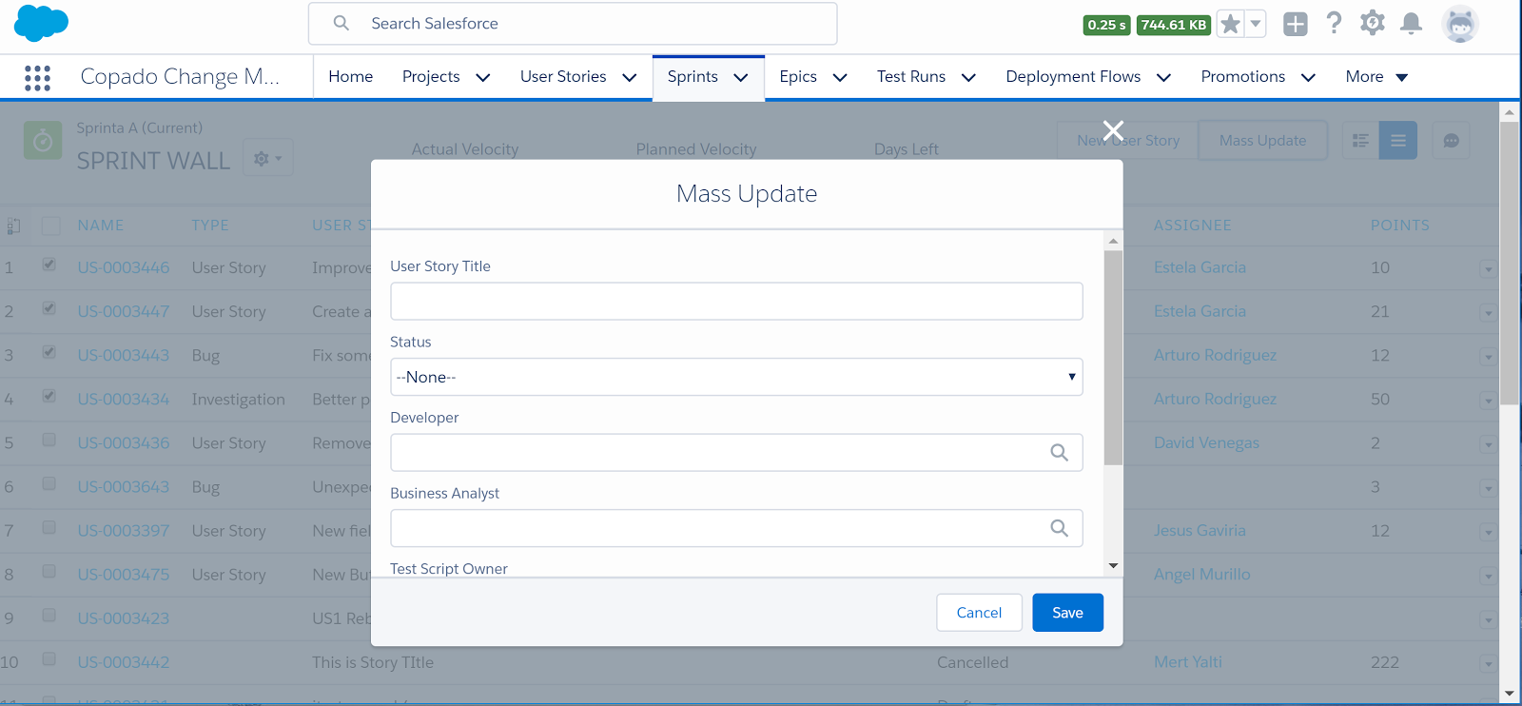Click the User Story Title input field
Image resolution: width=1522 pixels, height=706 pixels.
(736, 301)
